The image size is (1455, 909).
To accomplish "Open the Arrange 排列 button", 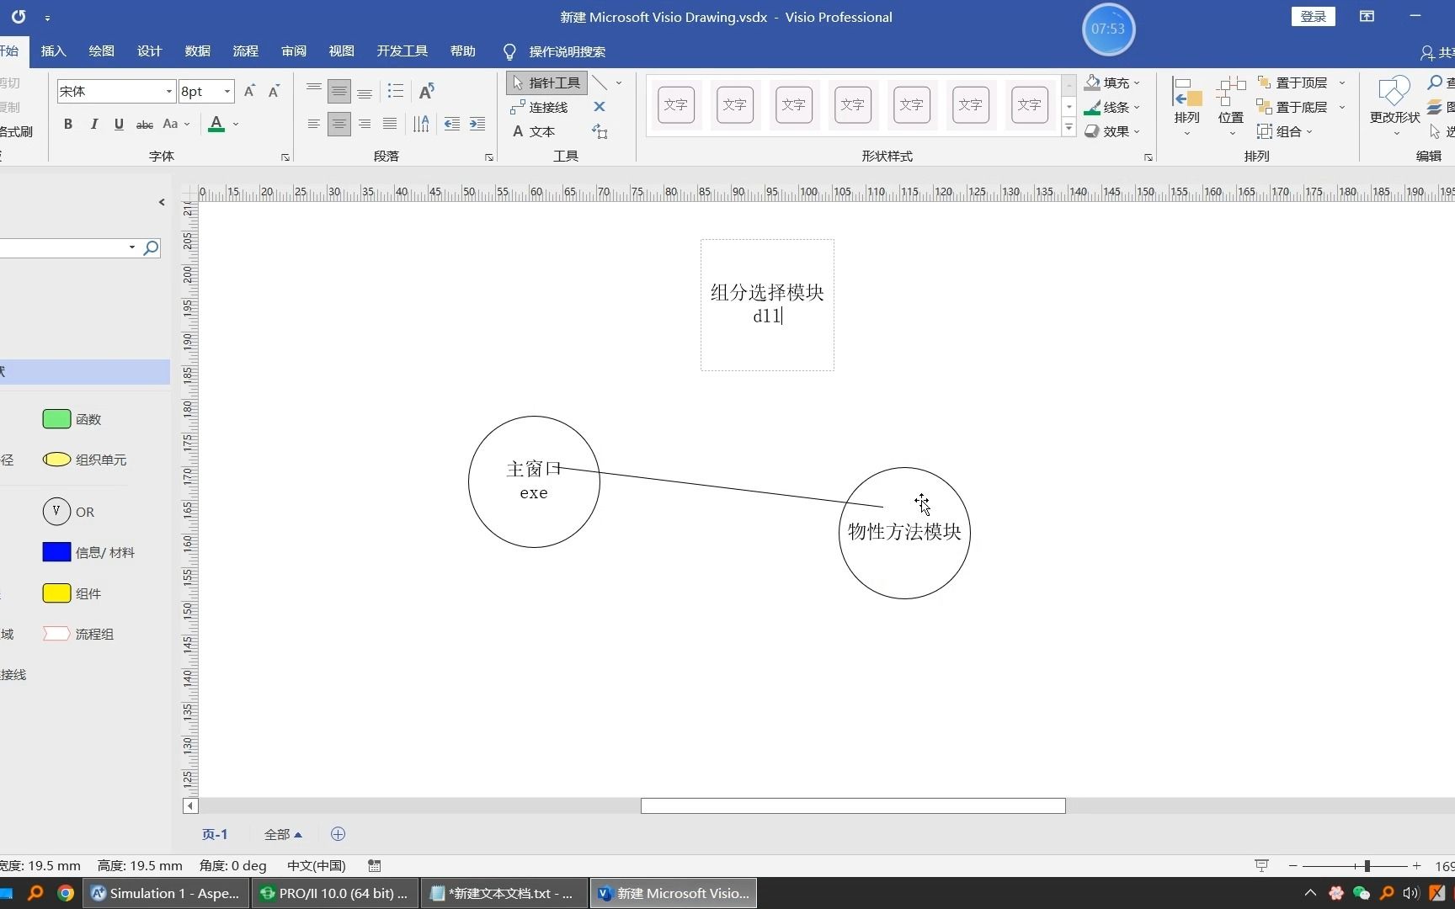I will (x=1187, y=107).
